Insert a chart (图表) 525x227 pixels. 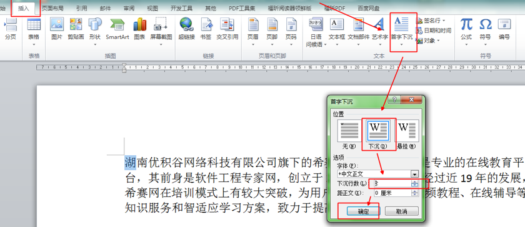[139, 29]
